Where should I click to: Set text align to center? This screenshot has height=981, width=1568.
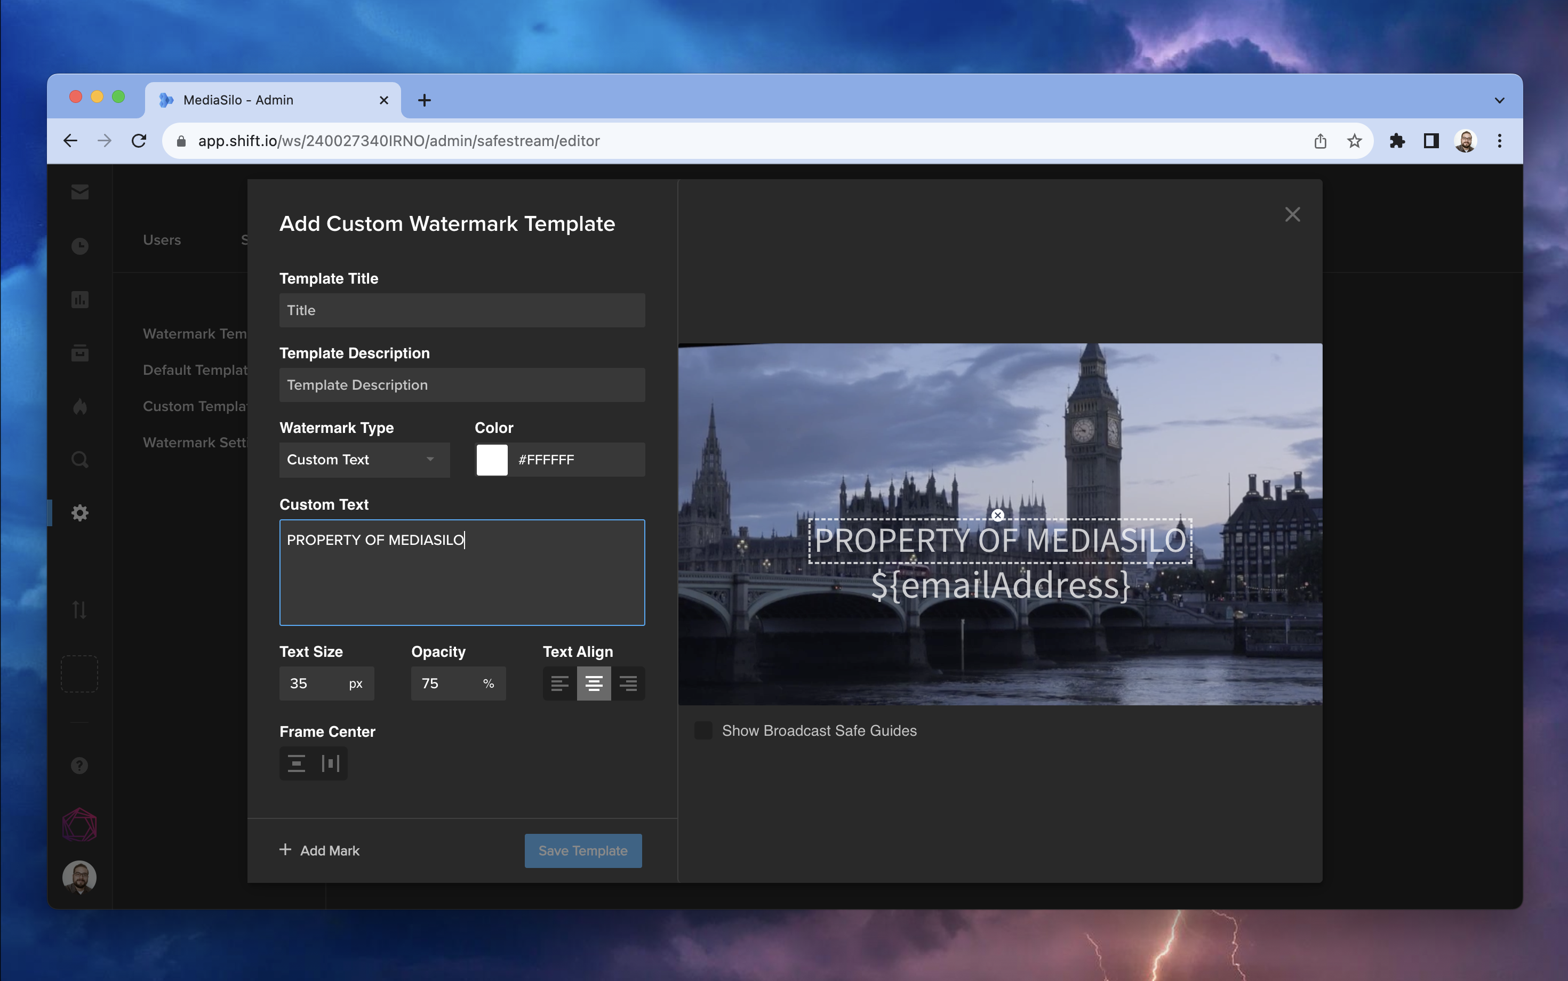tap(594, 683)
